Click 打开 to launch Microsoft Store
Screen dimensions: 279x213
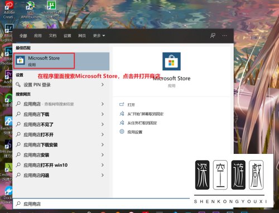click(131, 105)
